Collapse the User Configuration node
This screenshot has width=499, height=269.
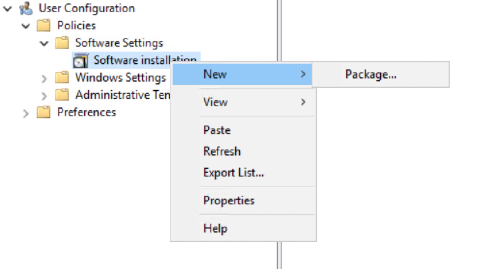pos(8,8)
